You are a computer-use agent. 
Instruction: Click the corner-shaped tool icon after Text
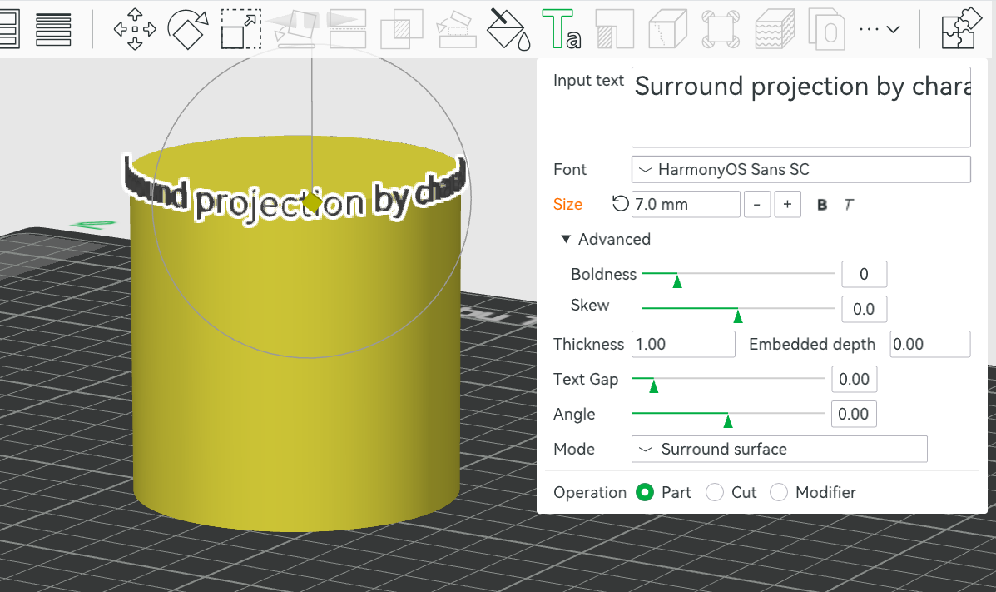coord(615,29)
